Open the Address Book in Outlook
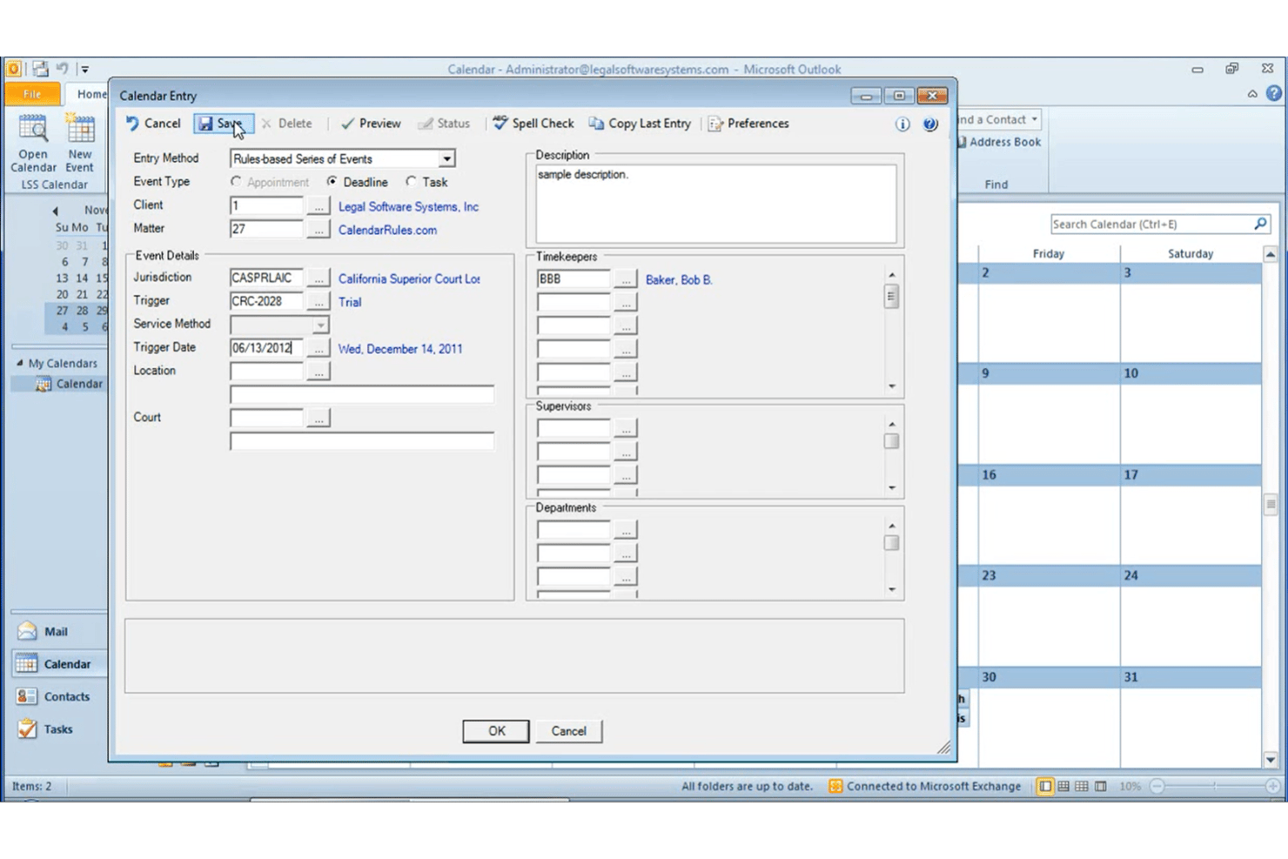Viewport: 1288px width, 859px height. coord(998,142)
